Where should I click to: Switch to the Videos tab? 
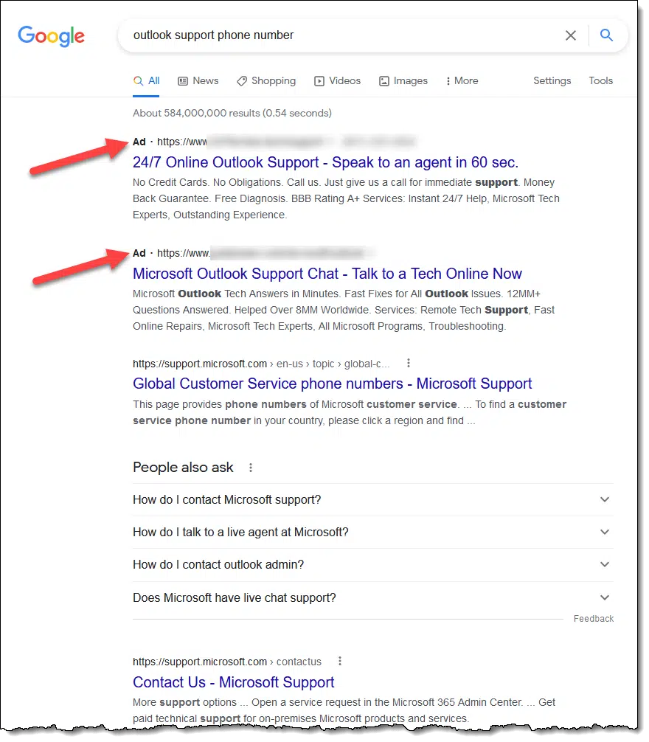coord(337,81)
